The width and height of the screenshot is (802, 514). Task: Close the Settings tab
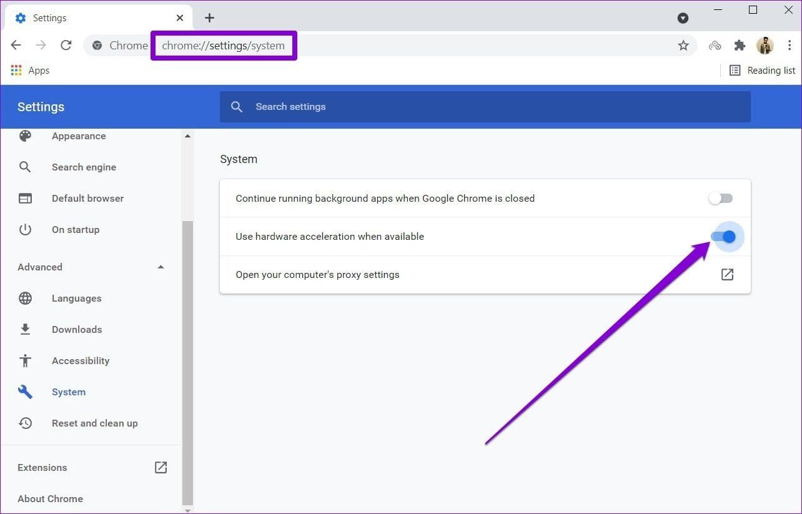pyautogui.click(x=180, y=18)
